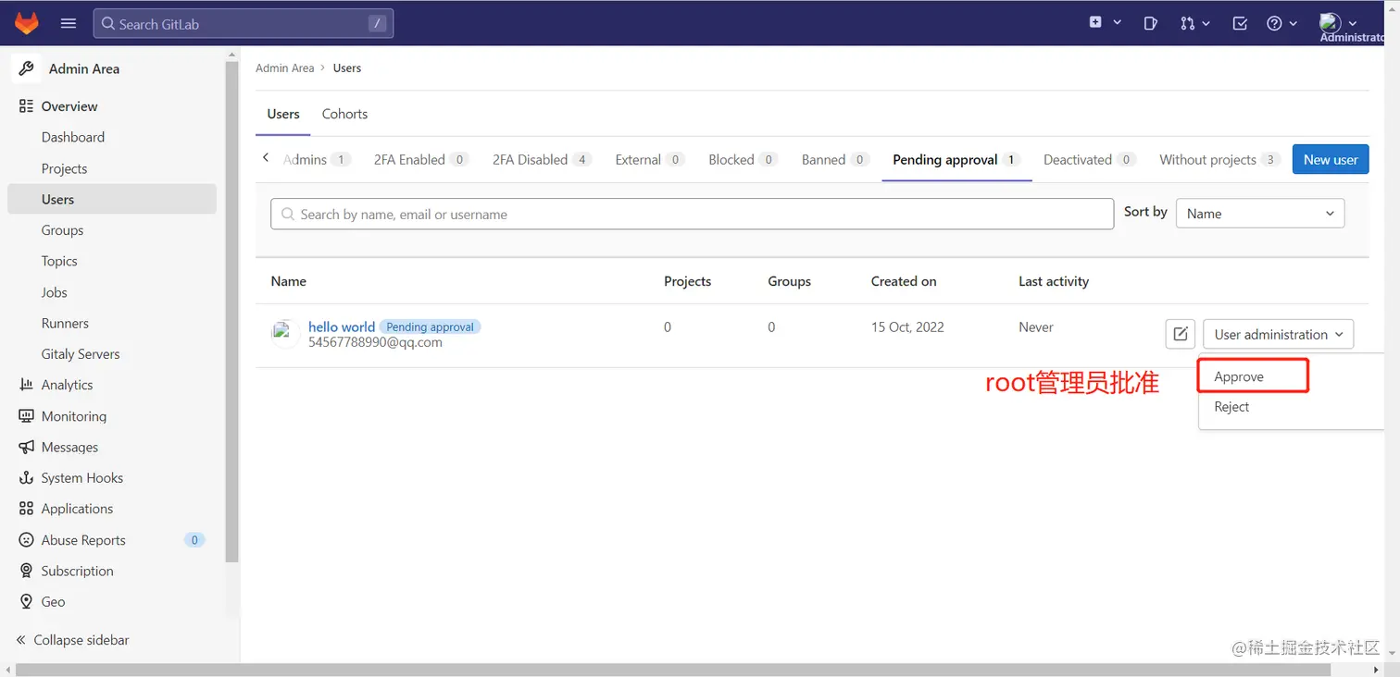Open the External filter tab
The height and width of the screenshot is (677, 1400).
pos(649,159)
